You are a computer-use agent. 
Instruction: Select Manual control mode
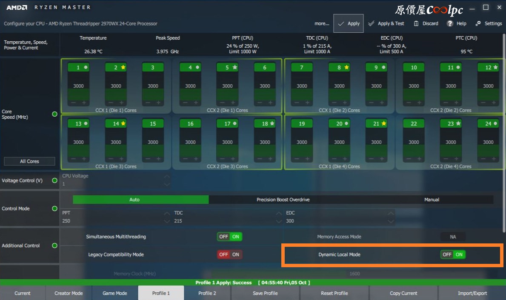[x=432, y=199]
